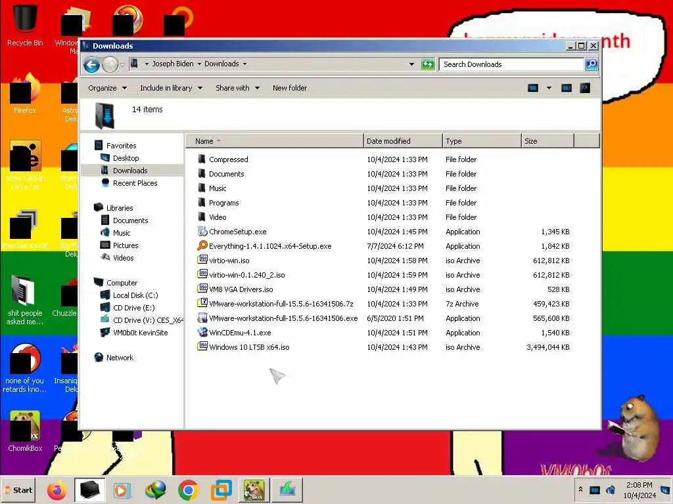Refresh the Downloads folder view
The image size is (673, 504).
point(427,64)
